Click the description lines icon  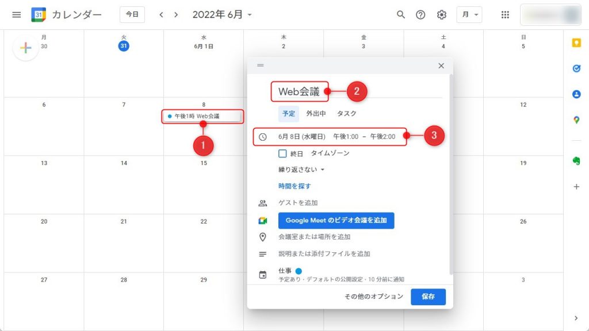(x=262, y=254)
